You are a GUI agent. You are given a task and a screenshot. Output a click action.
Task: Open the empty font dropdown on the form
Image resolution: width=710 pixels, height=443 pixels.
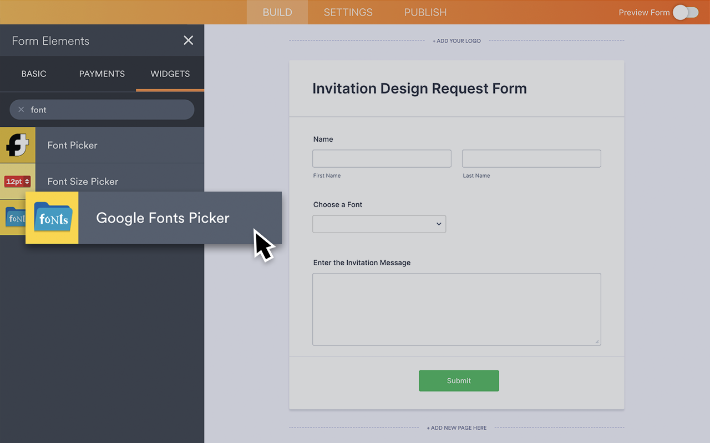click(379, 224)
